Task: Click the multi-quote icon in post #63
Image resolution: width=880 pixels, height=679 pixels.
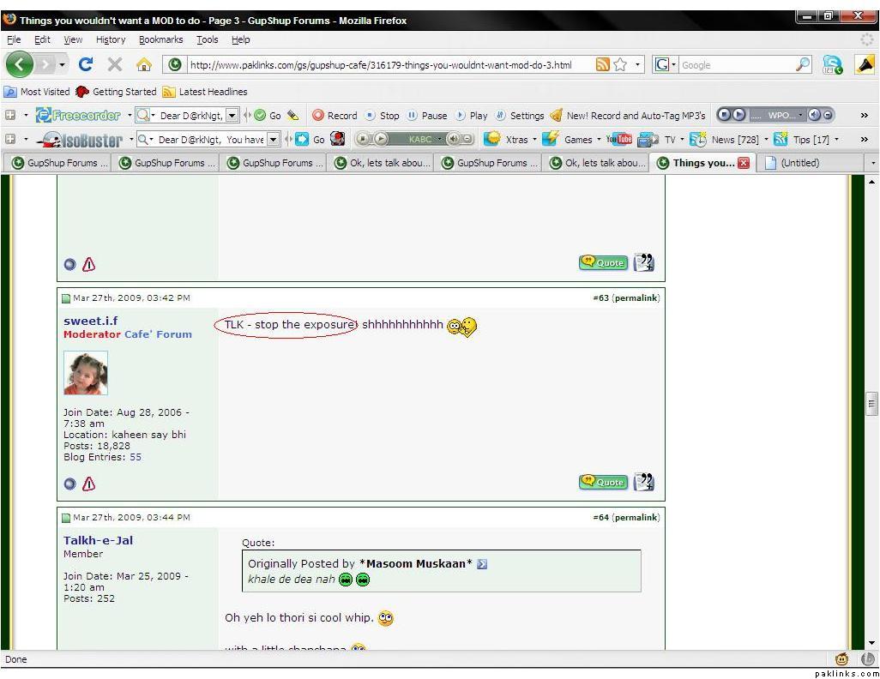Action: (x=643, y=482)
